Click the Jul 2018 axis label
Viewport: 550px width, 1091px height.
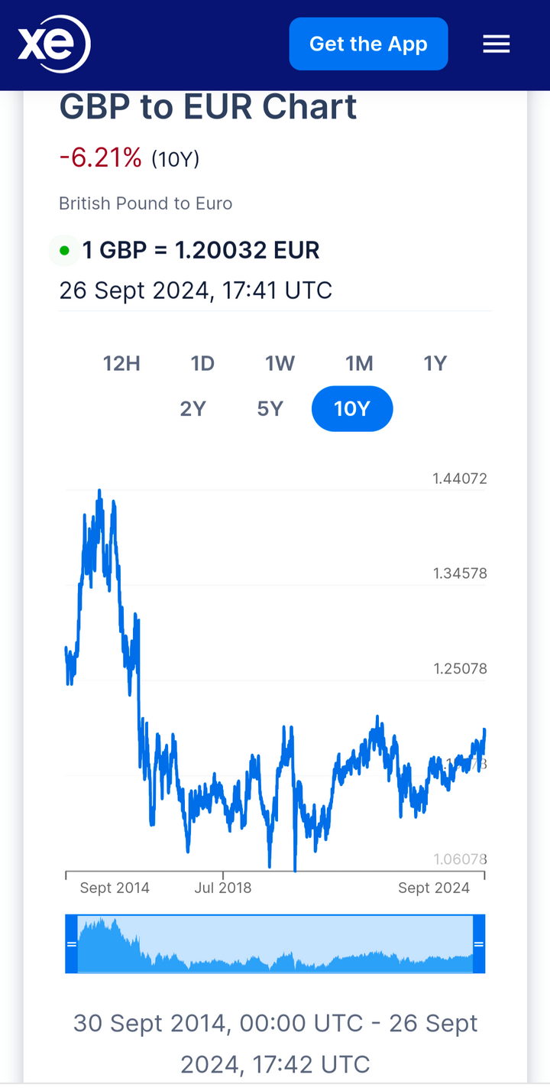[x=223, y=888]
